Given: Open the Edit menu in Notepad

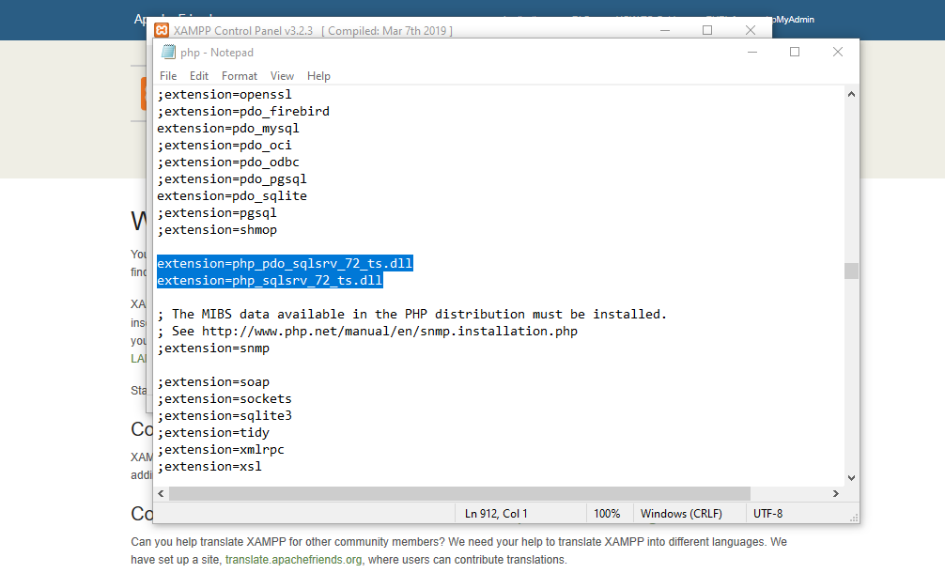Looking at the screenshot, I should [199, 76].
